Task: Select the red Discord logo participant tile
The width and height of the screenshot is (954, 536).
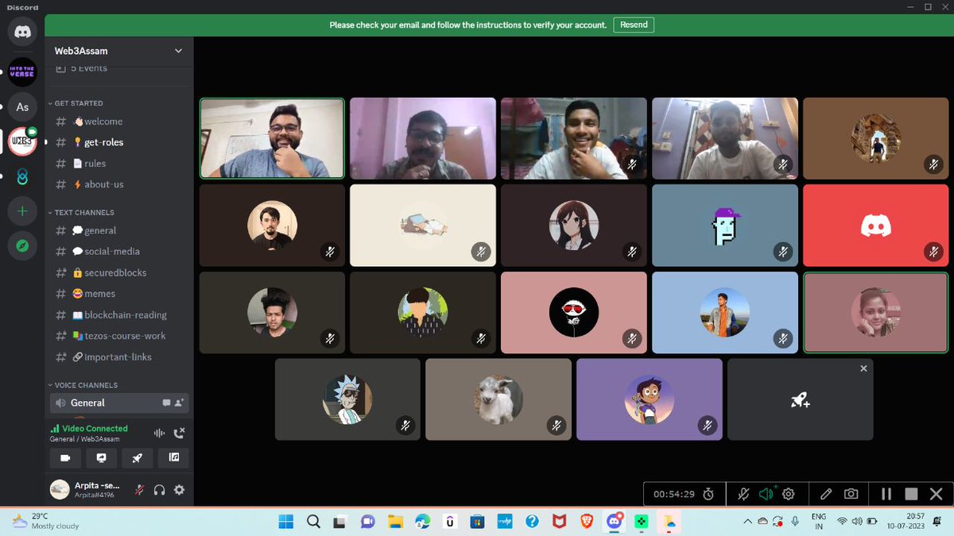Action: [x=875, y=226]
